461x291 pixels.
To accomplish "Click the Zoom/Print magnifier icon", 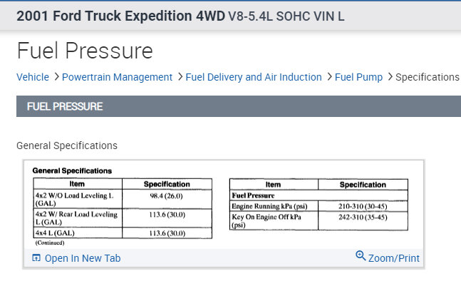I will click(361, 256).
